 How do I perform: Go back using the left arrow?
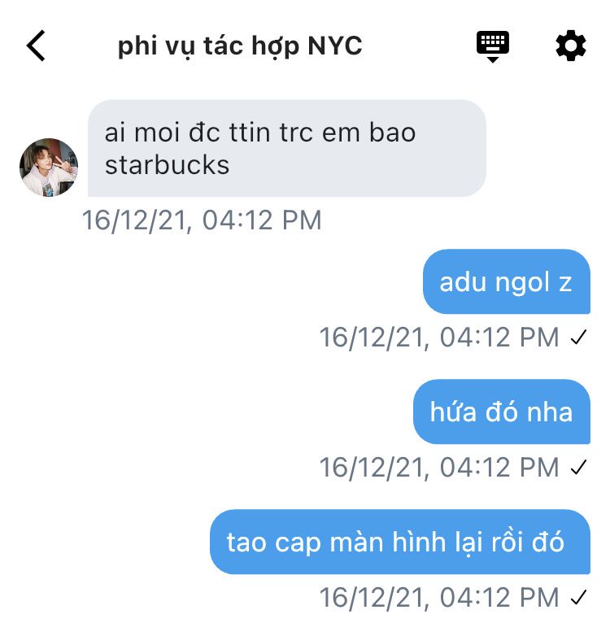coord(36,46)
